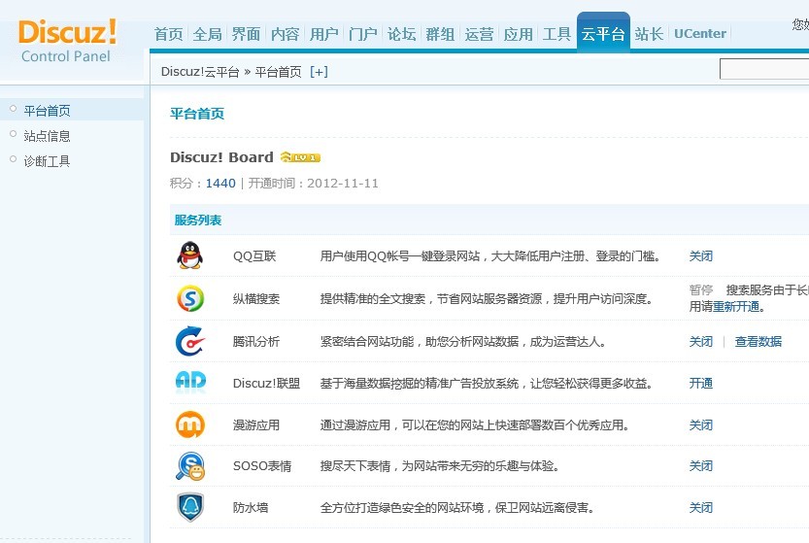Screen dimensions: 809x543
Task: Click the 漫游应用 service name
Action: click(x=256, y=424)
